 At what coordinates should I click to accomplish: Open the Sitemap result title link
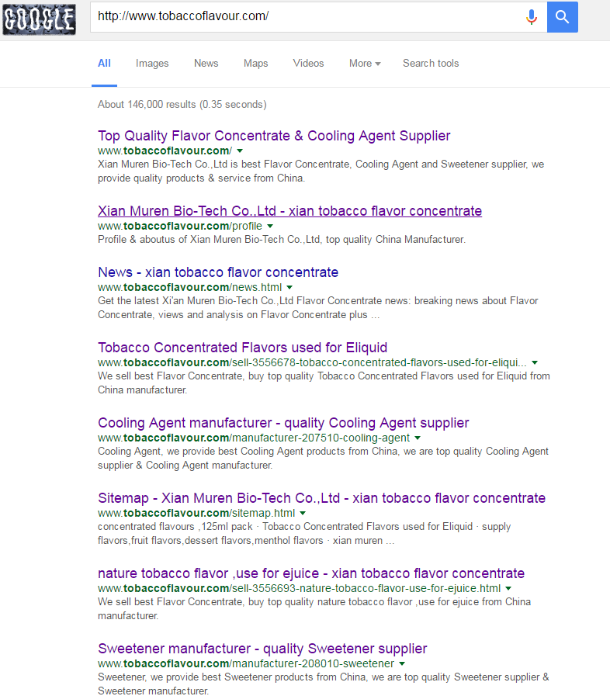coord(321,498)
